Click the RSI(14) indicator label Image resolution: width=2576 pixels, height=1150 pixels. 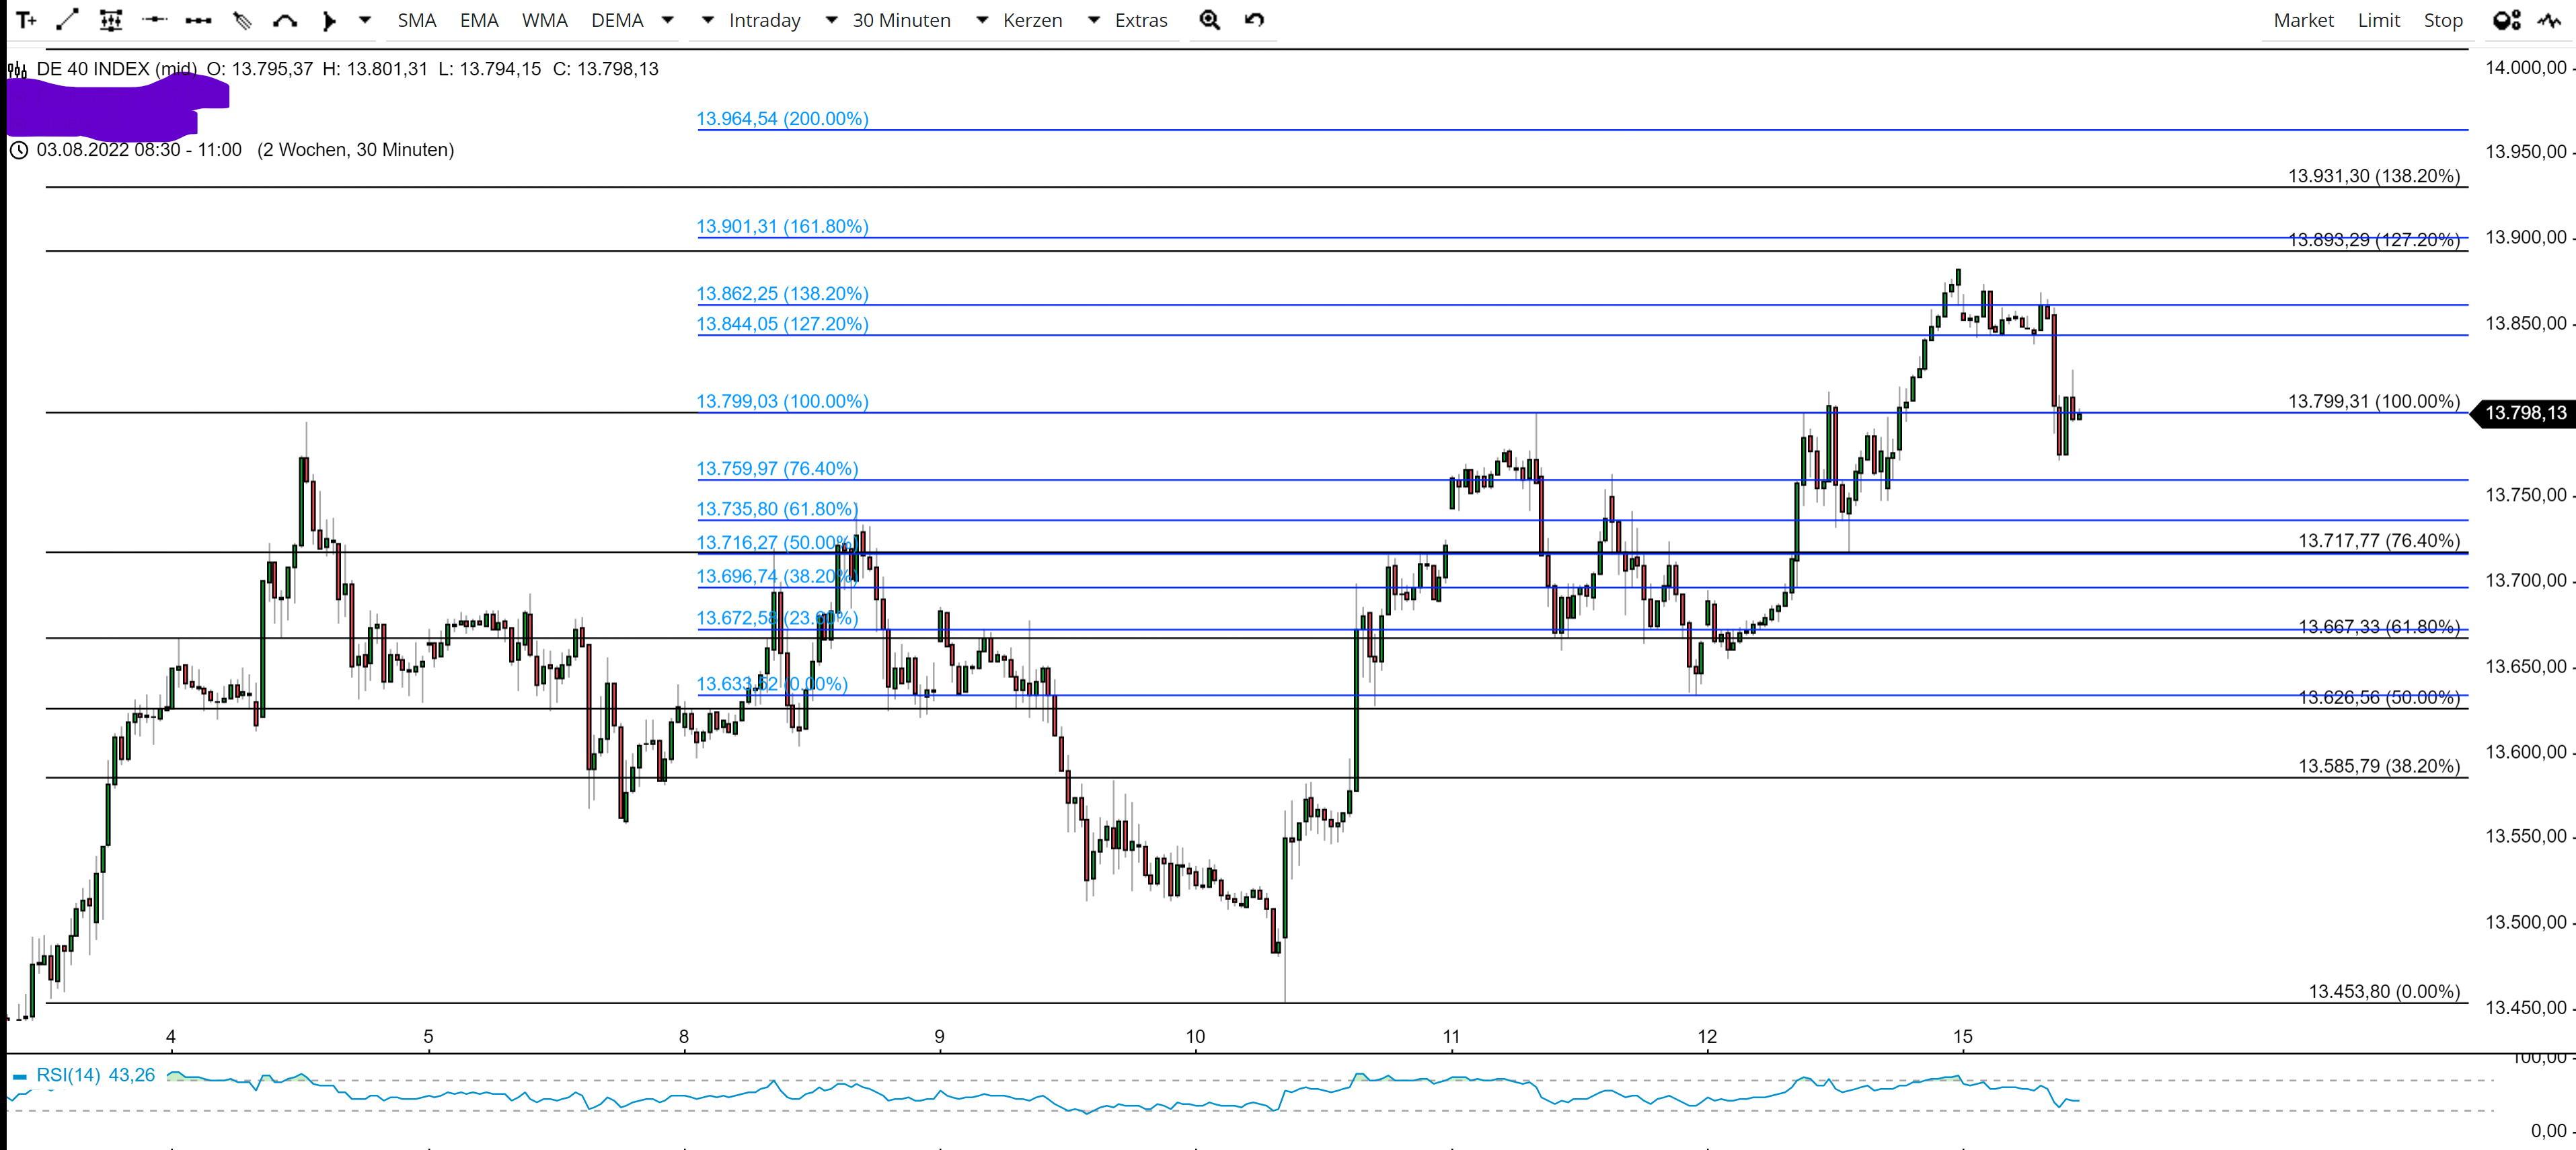click(68, 1075)
